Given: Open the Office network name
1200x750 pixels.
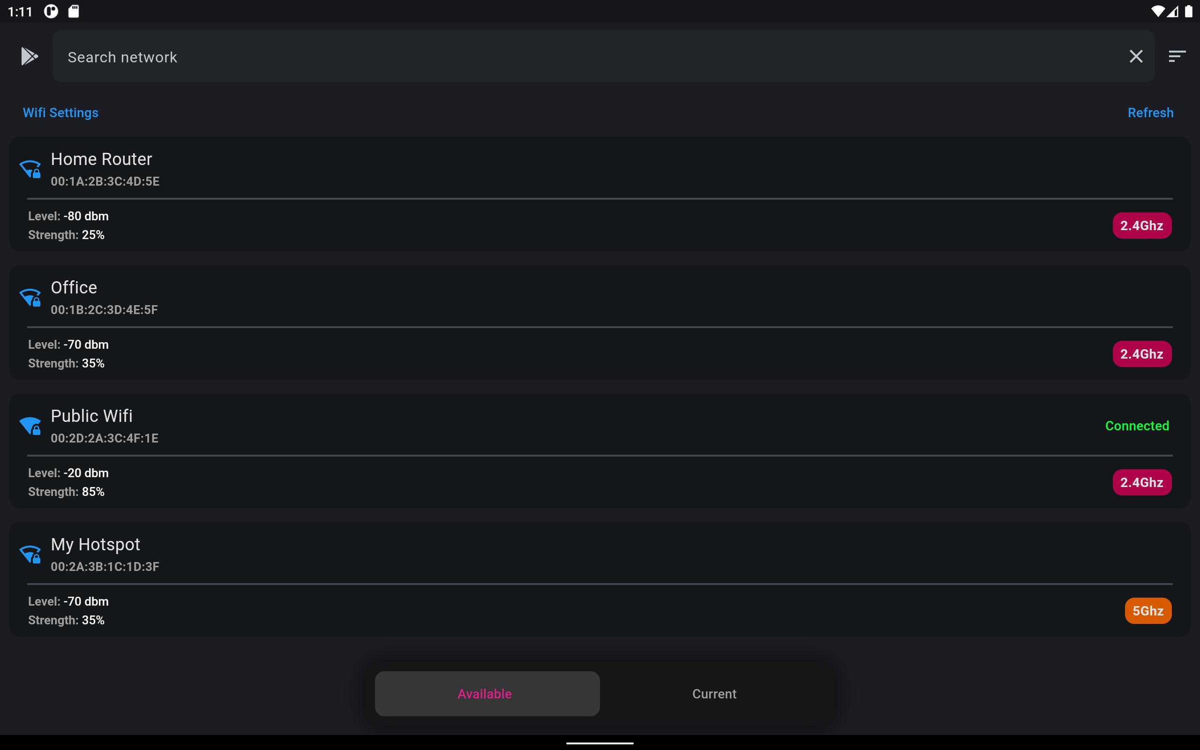Looking at the screenshot, I should tap(74, 288).
